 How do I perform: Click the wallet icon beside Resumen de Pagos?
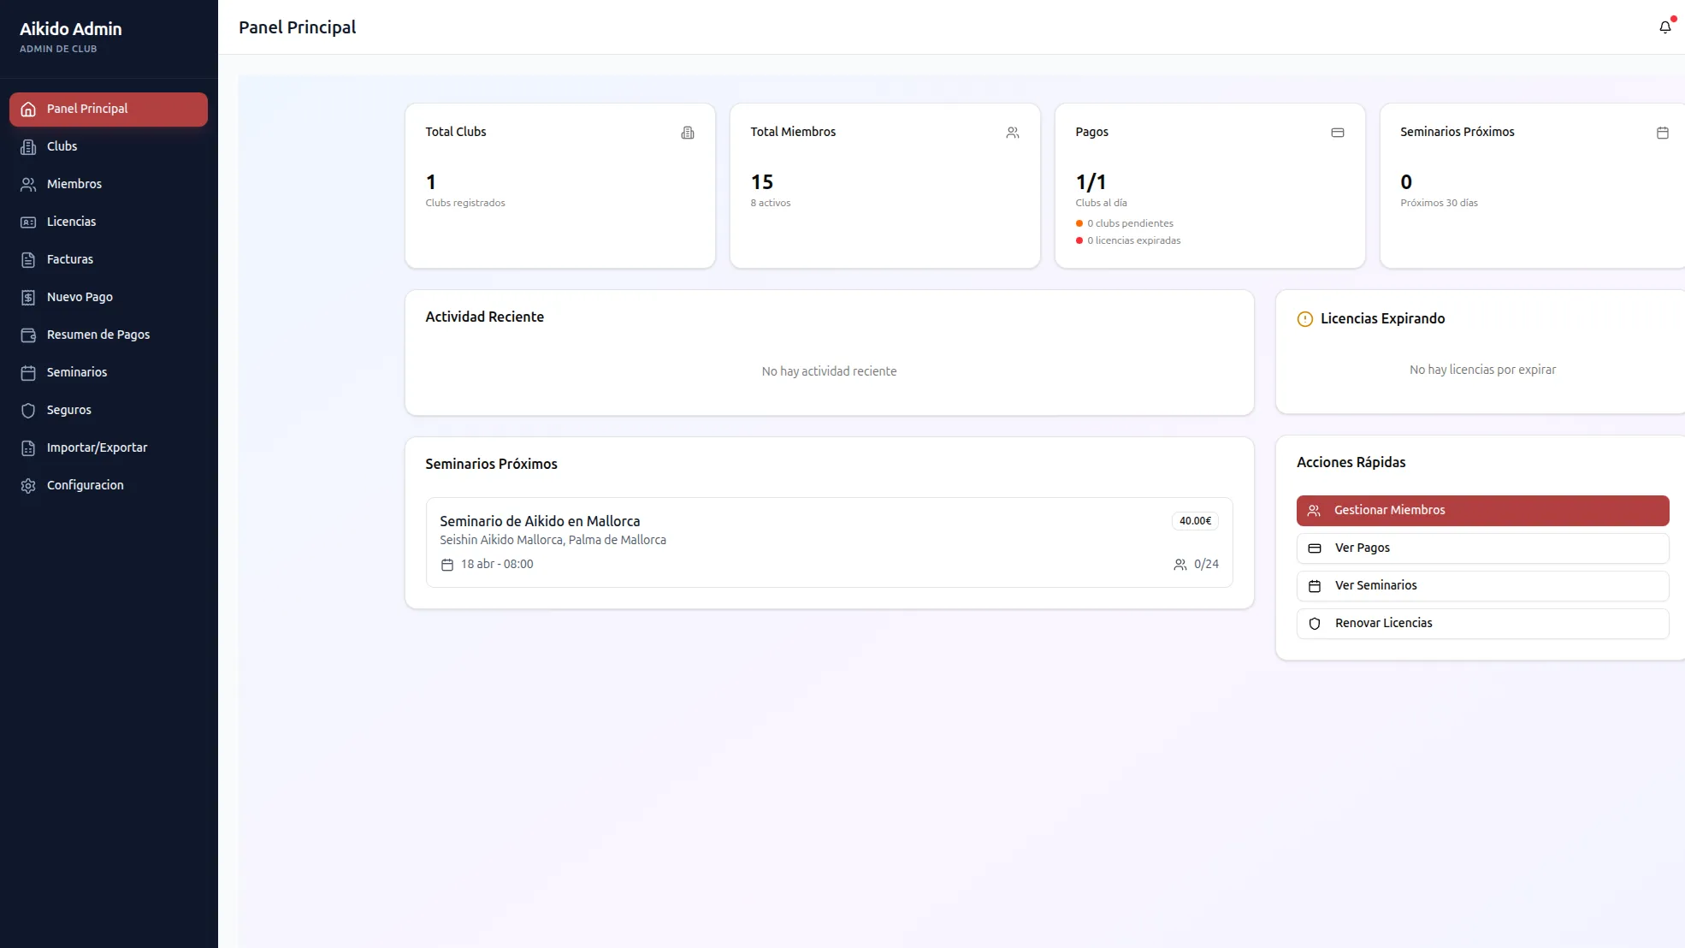tap(28, 335)
